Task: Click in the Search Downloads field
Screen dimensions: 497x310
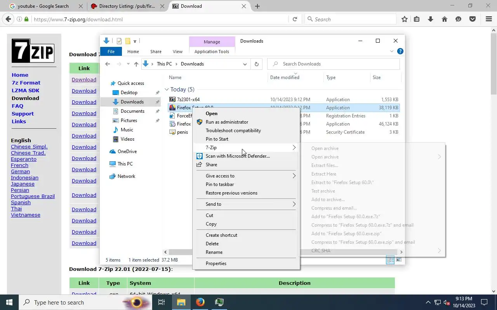Action: pyautogui.click(x=334, y=64)
